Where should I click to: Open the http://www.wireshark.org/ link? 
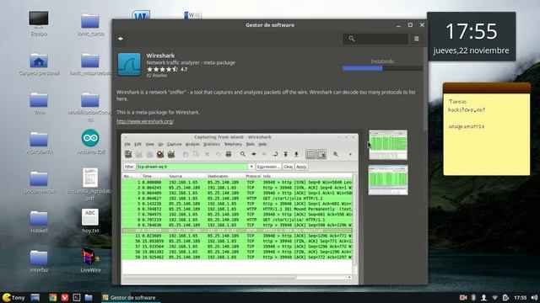(145, 121)
